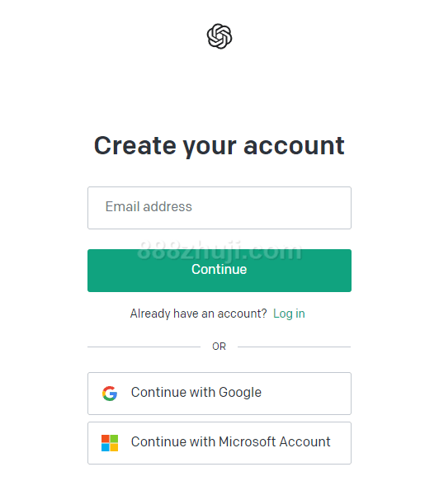Screen dimensions: 439x500
Task: Click the Email address placeholder text
Action: coord(149,206)
